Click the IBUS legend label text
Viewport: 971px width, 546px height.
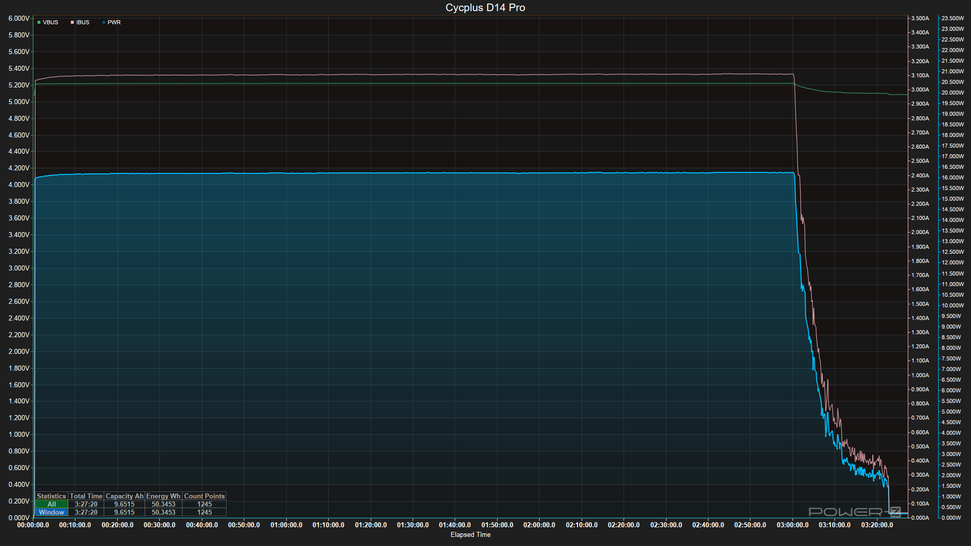coord(83,22)
